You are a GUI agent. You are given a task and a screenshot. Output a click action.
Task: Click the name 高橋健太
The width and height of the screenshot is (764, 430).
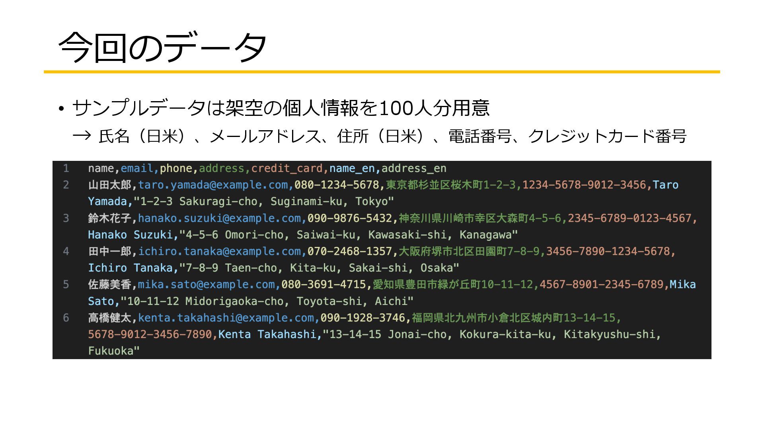pos(109,318)
